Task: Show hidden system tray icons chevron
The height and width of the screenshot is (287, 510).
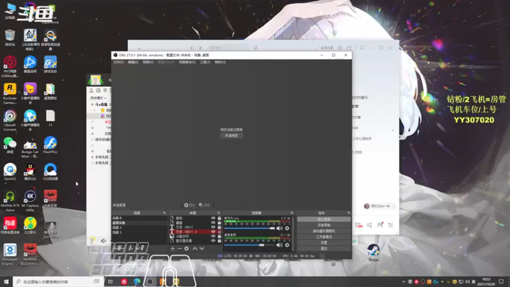Action: (404, 282)
